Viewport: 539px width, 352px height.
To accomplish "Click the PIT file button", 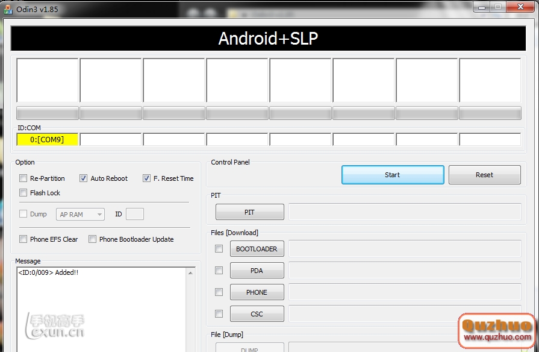I will point(249,212).
